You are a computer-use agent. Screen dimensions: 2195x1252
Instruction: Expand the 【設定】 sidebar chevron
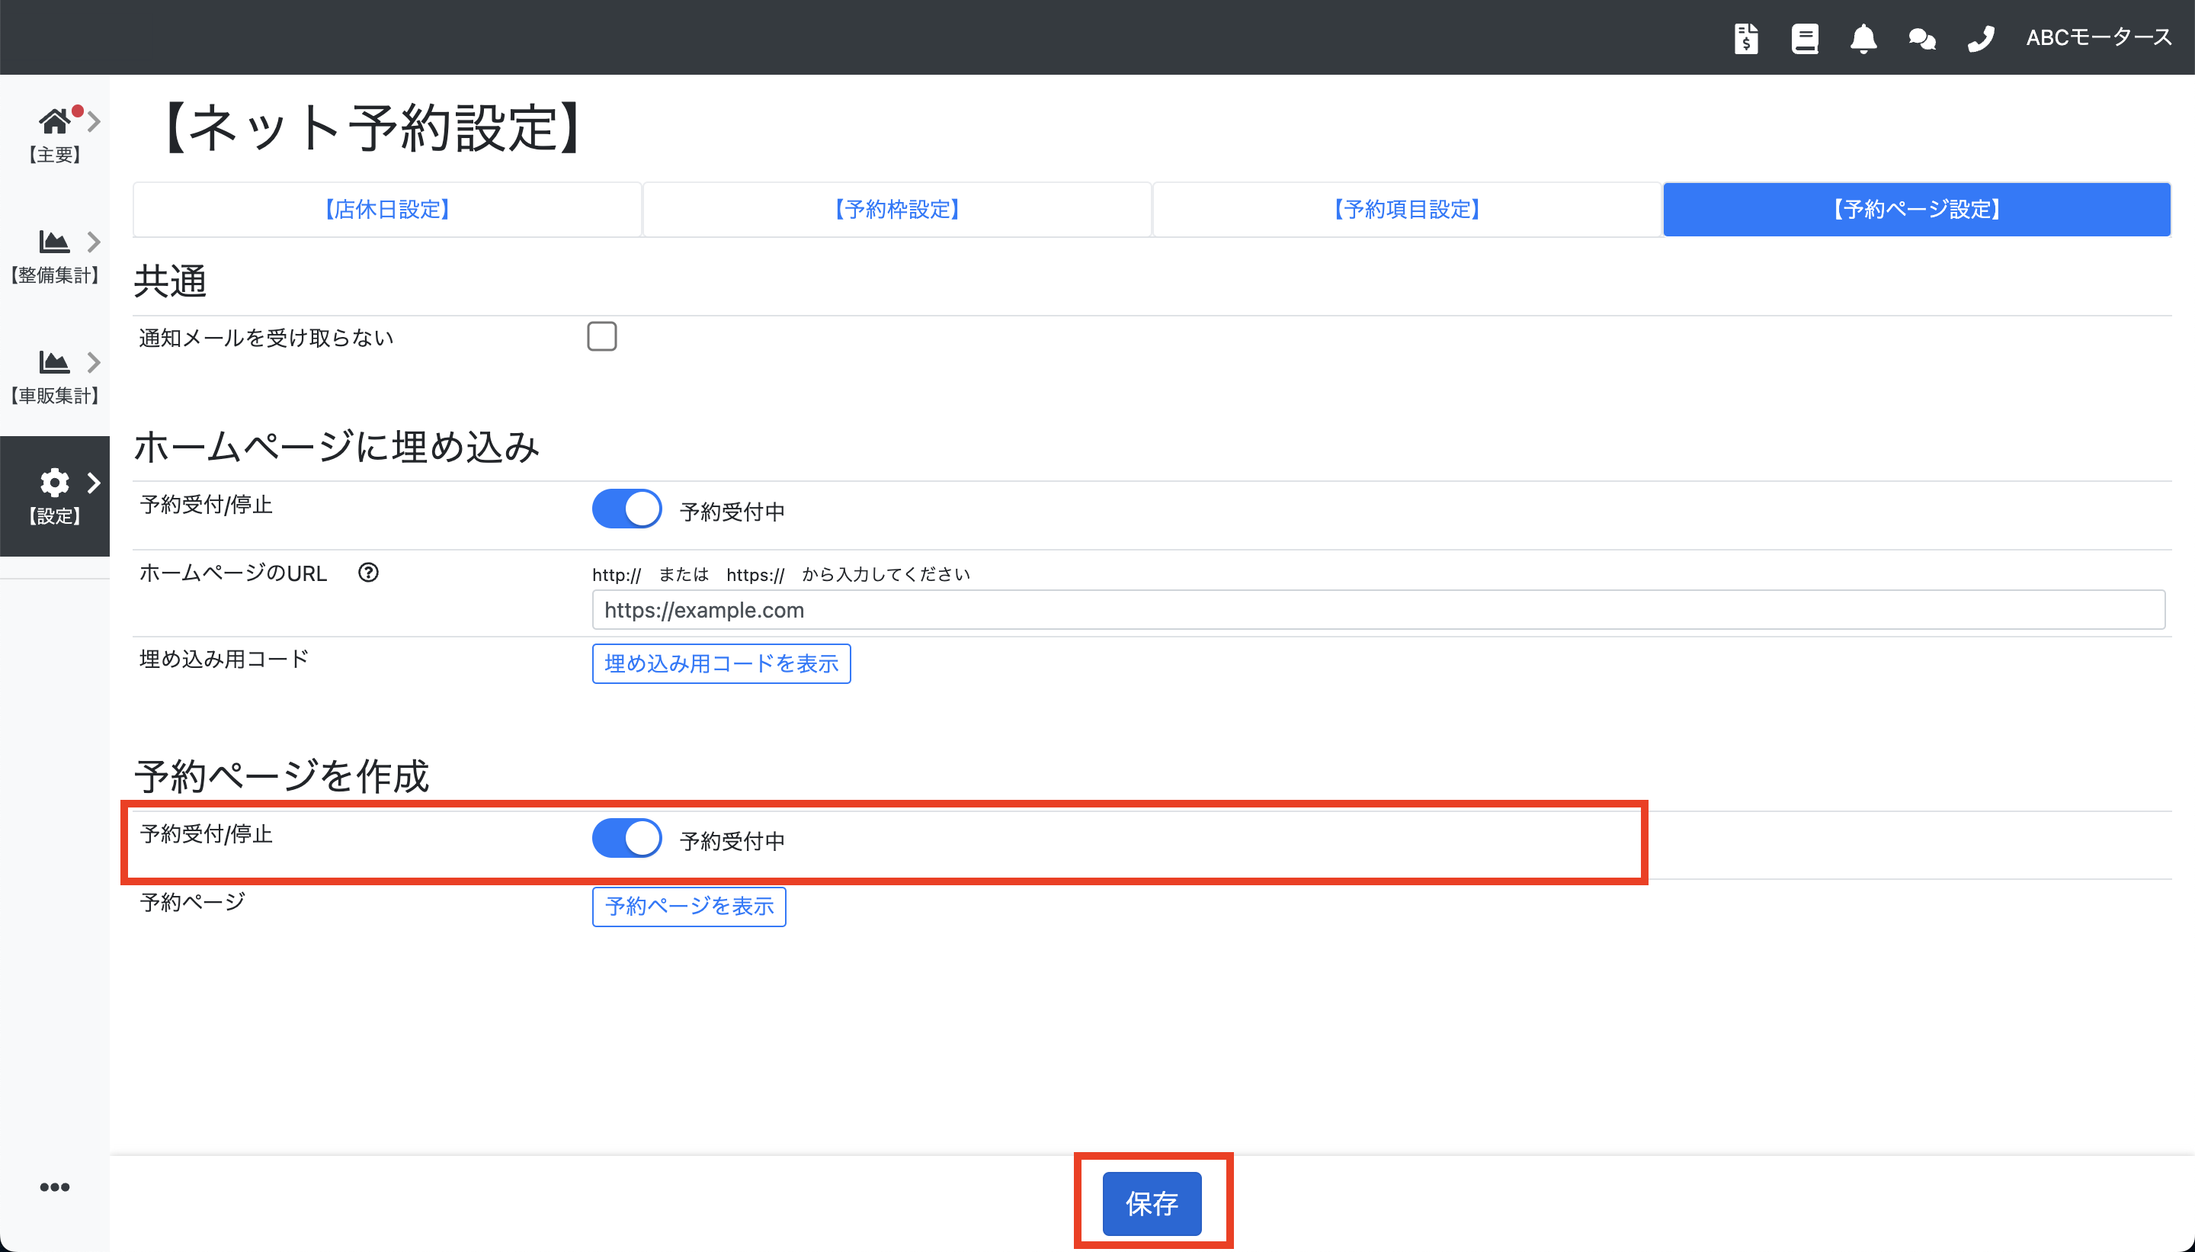tap(94, 483)
